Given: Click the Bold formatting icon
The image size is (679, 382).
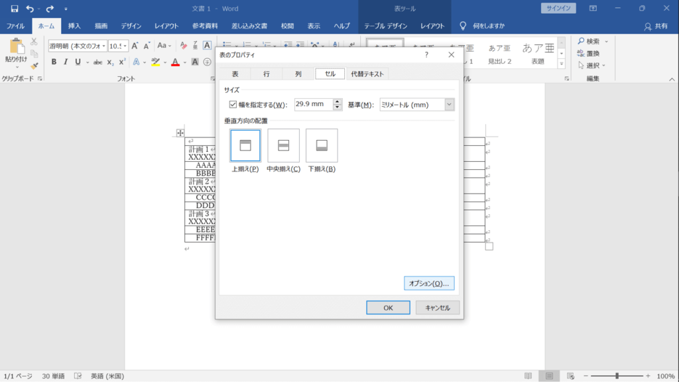Looking at the screenshot, I should click(54, 62).
